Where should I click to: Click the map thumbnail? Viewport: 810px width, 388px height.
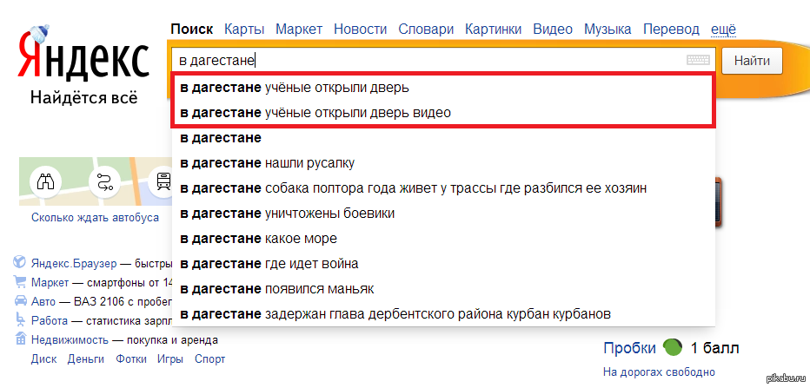pos(96,181)
